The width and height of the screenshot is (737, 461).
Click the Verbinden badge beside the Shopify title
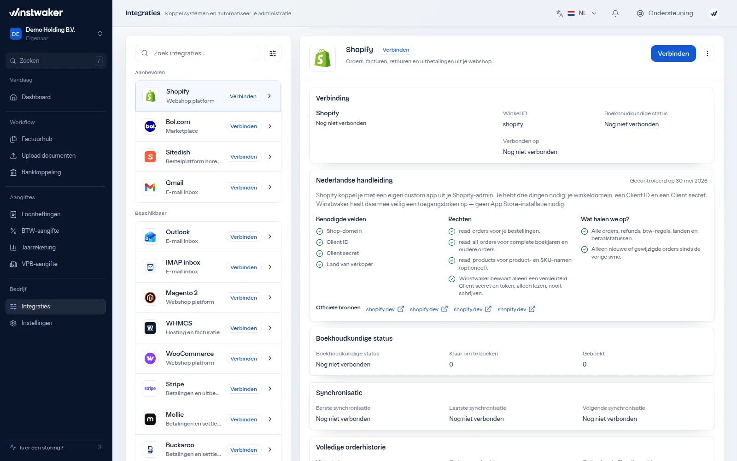pyautogui.click(x=396, y=50)
